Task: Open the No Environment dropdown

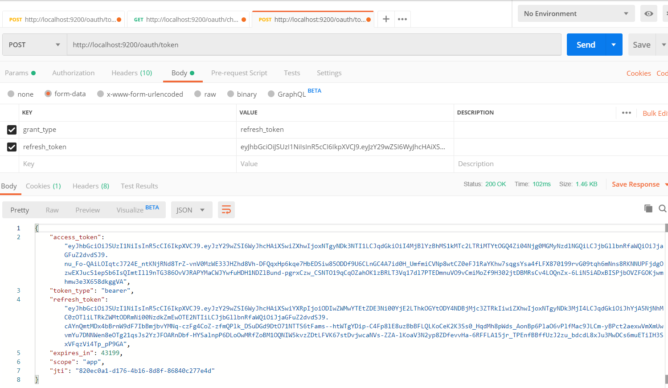Action: coord(576,14)
